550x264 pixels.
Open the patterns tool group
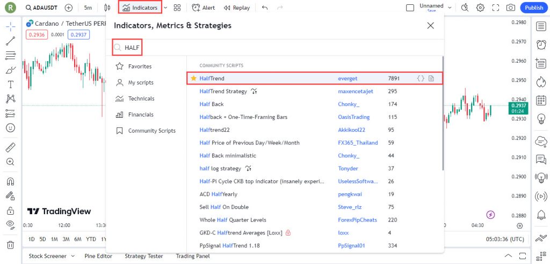[x=11, y=99]
